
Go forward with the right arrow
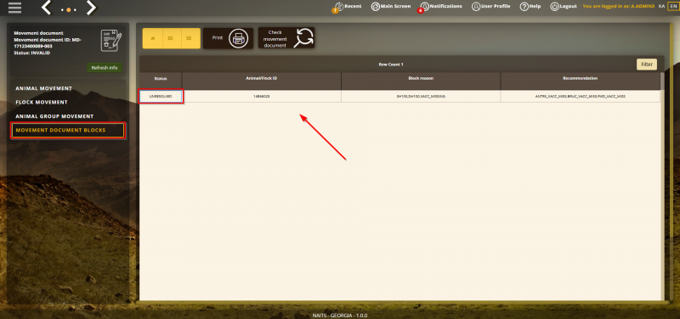click(91, 8)
